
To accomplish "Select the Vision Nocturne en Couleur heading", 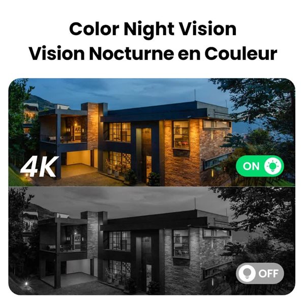I will click(x=153, y=53).
